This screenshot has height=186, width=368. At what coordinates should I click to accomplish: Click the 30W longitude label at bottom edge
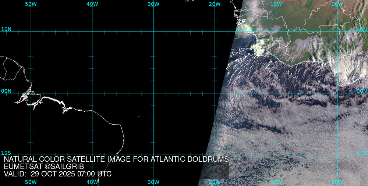tap(153, 182)
